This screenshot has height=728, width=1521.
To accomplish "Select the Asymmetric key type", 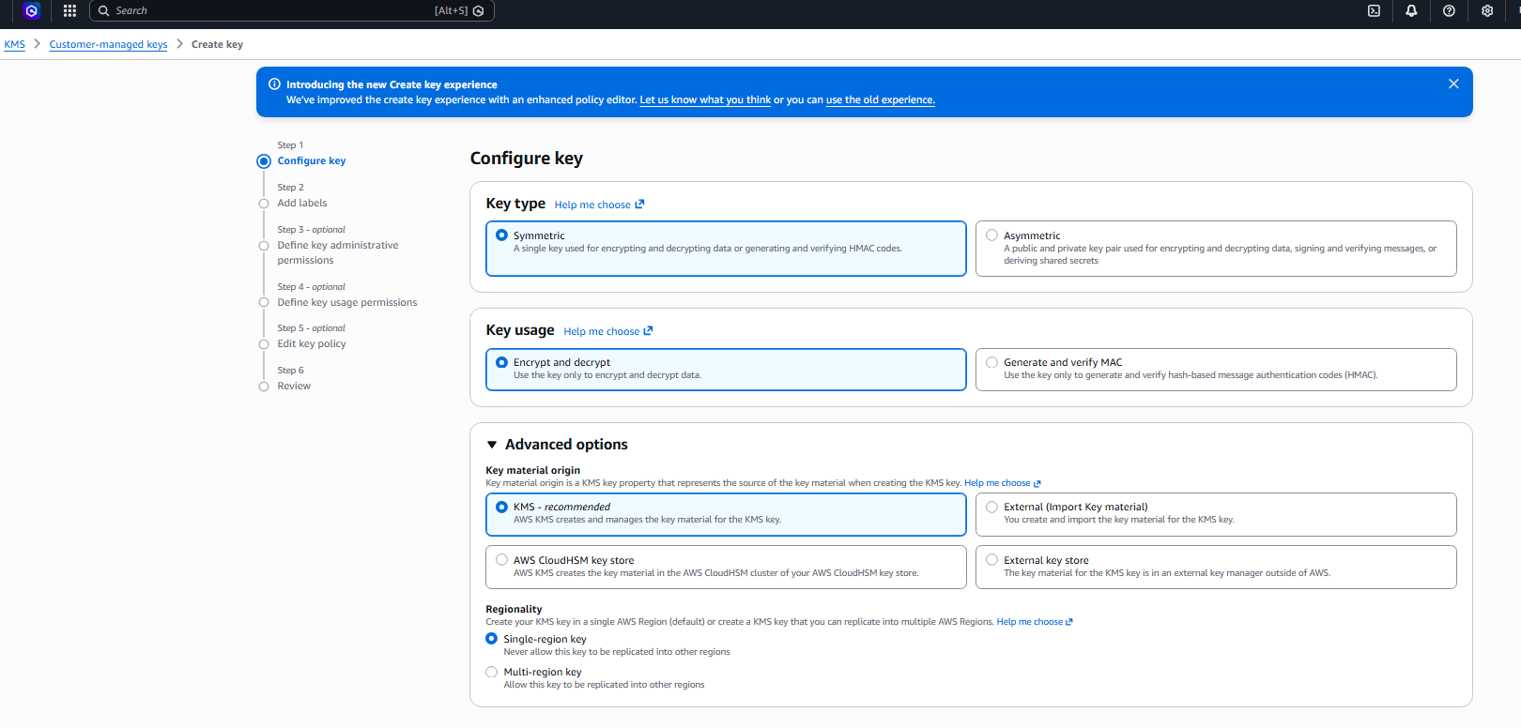I will [x=1216, y=249].
